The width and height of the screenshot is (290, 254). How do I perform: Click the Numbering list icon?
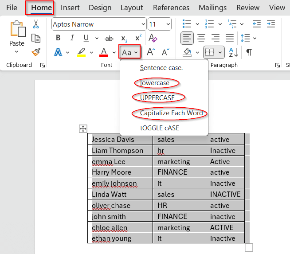coord(209,24)
